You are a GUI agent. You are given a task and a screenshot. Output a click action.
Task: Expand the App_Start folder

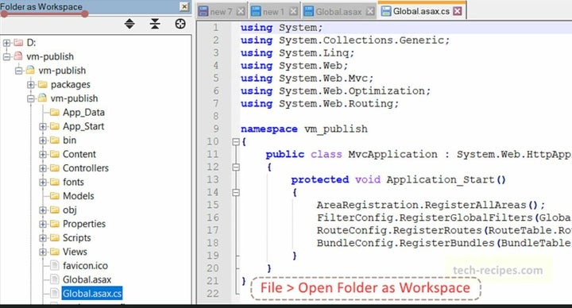(43, 126)
